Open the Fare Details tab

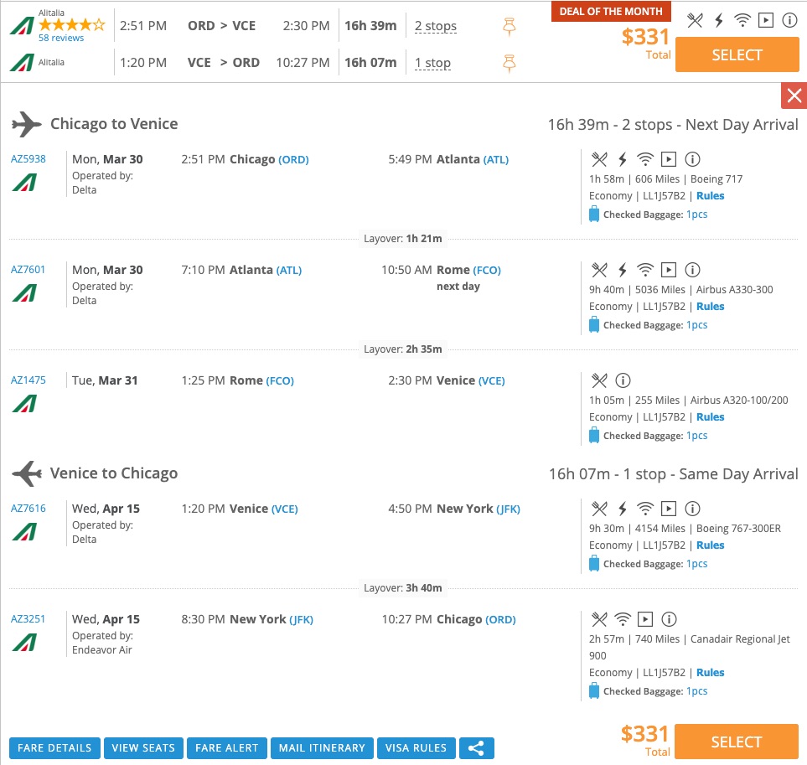click(54, 748)
